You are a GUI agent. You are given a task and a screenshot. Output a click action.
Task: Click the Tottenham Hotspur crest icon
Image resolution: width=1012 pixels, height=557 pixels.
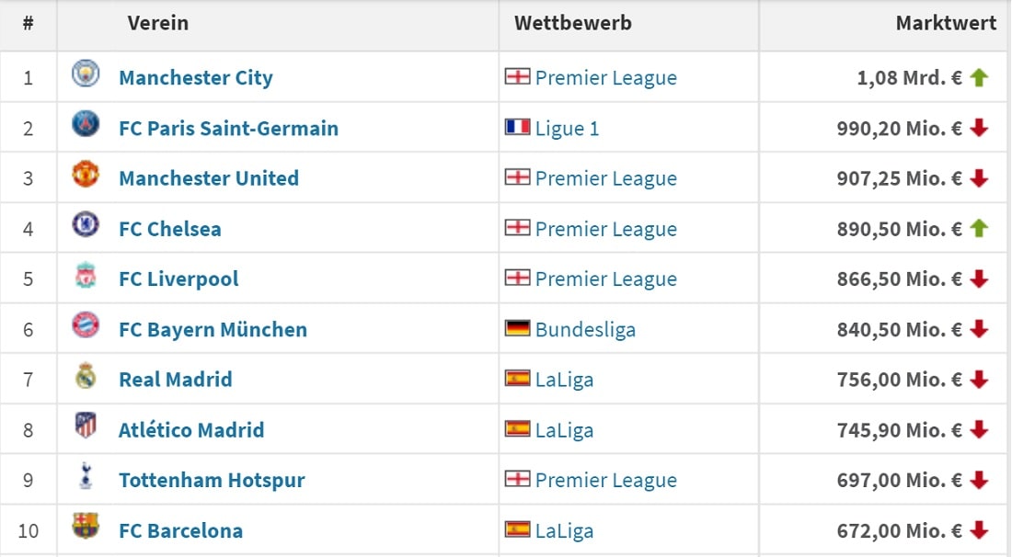click(x=86, y=476)
